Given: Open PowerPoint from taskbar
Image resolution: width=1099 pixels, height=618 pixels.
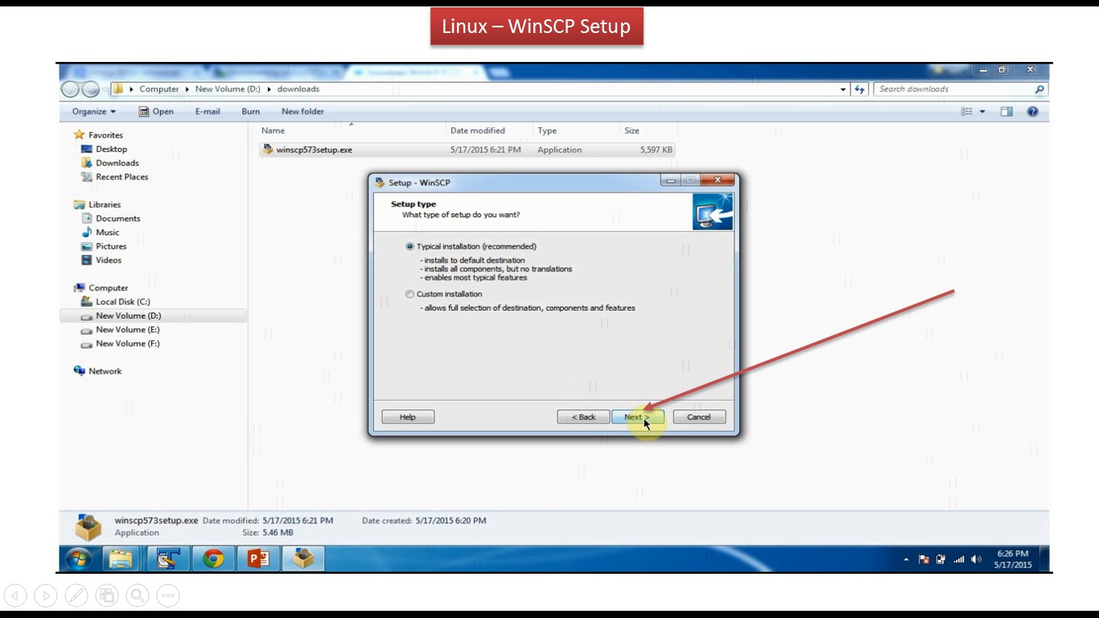Looking at the screenshot, I should pos(258,558).
